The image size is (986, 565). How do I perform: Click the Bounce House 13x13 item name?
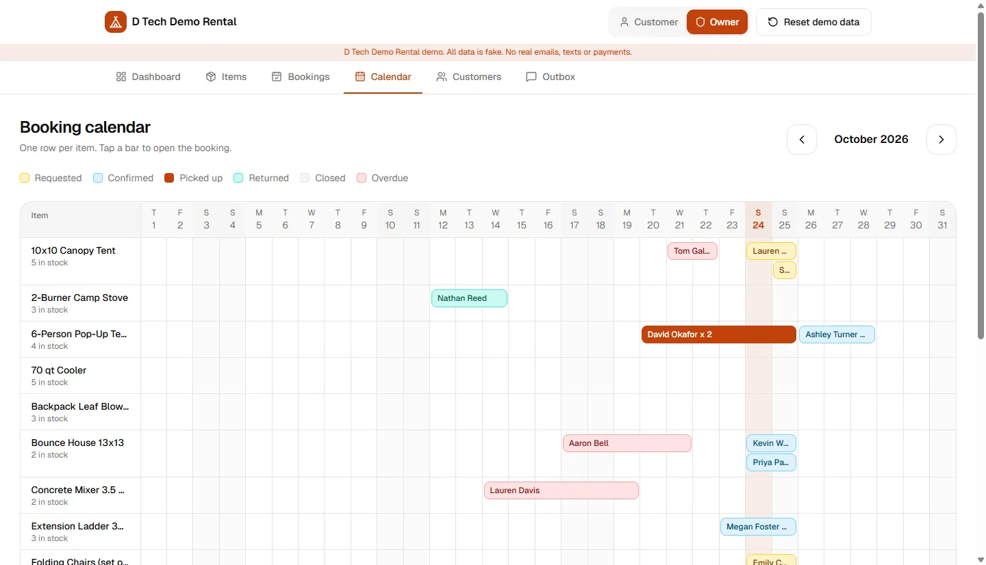tap(77, 443)
